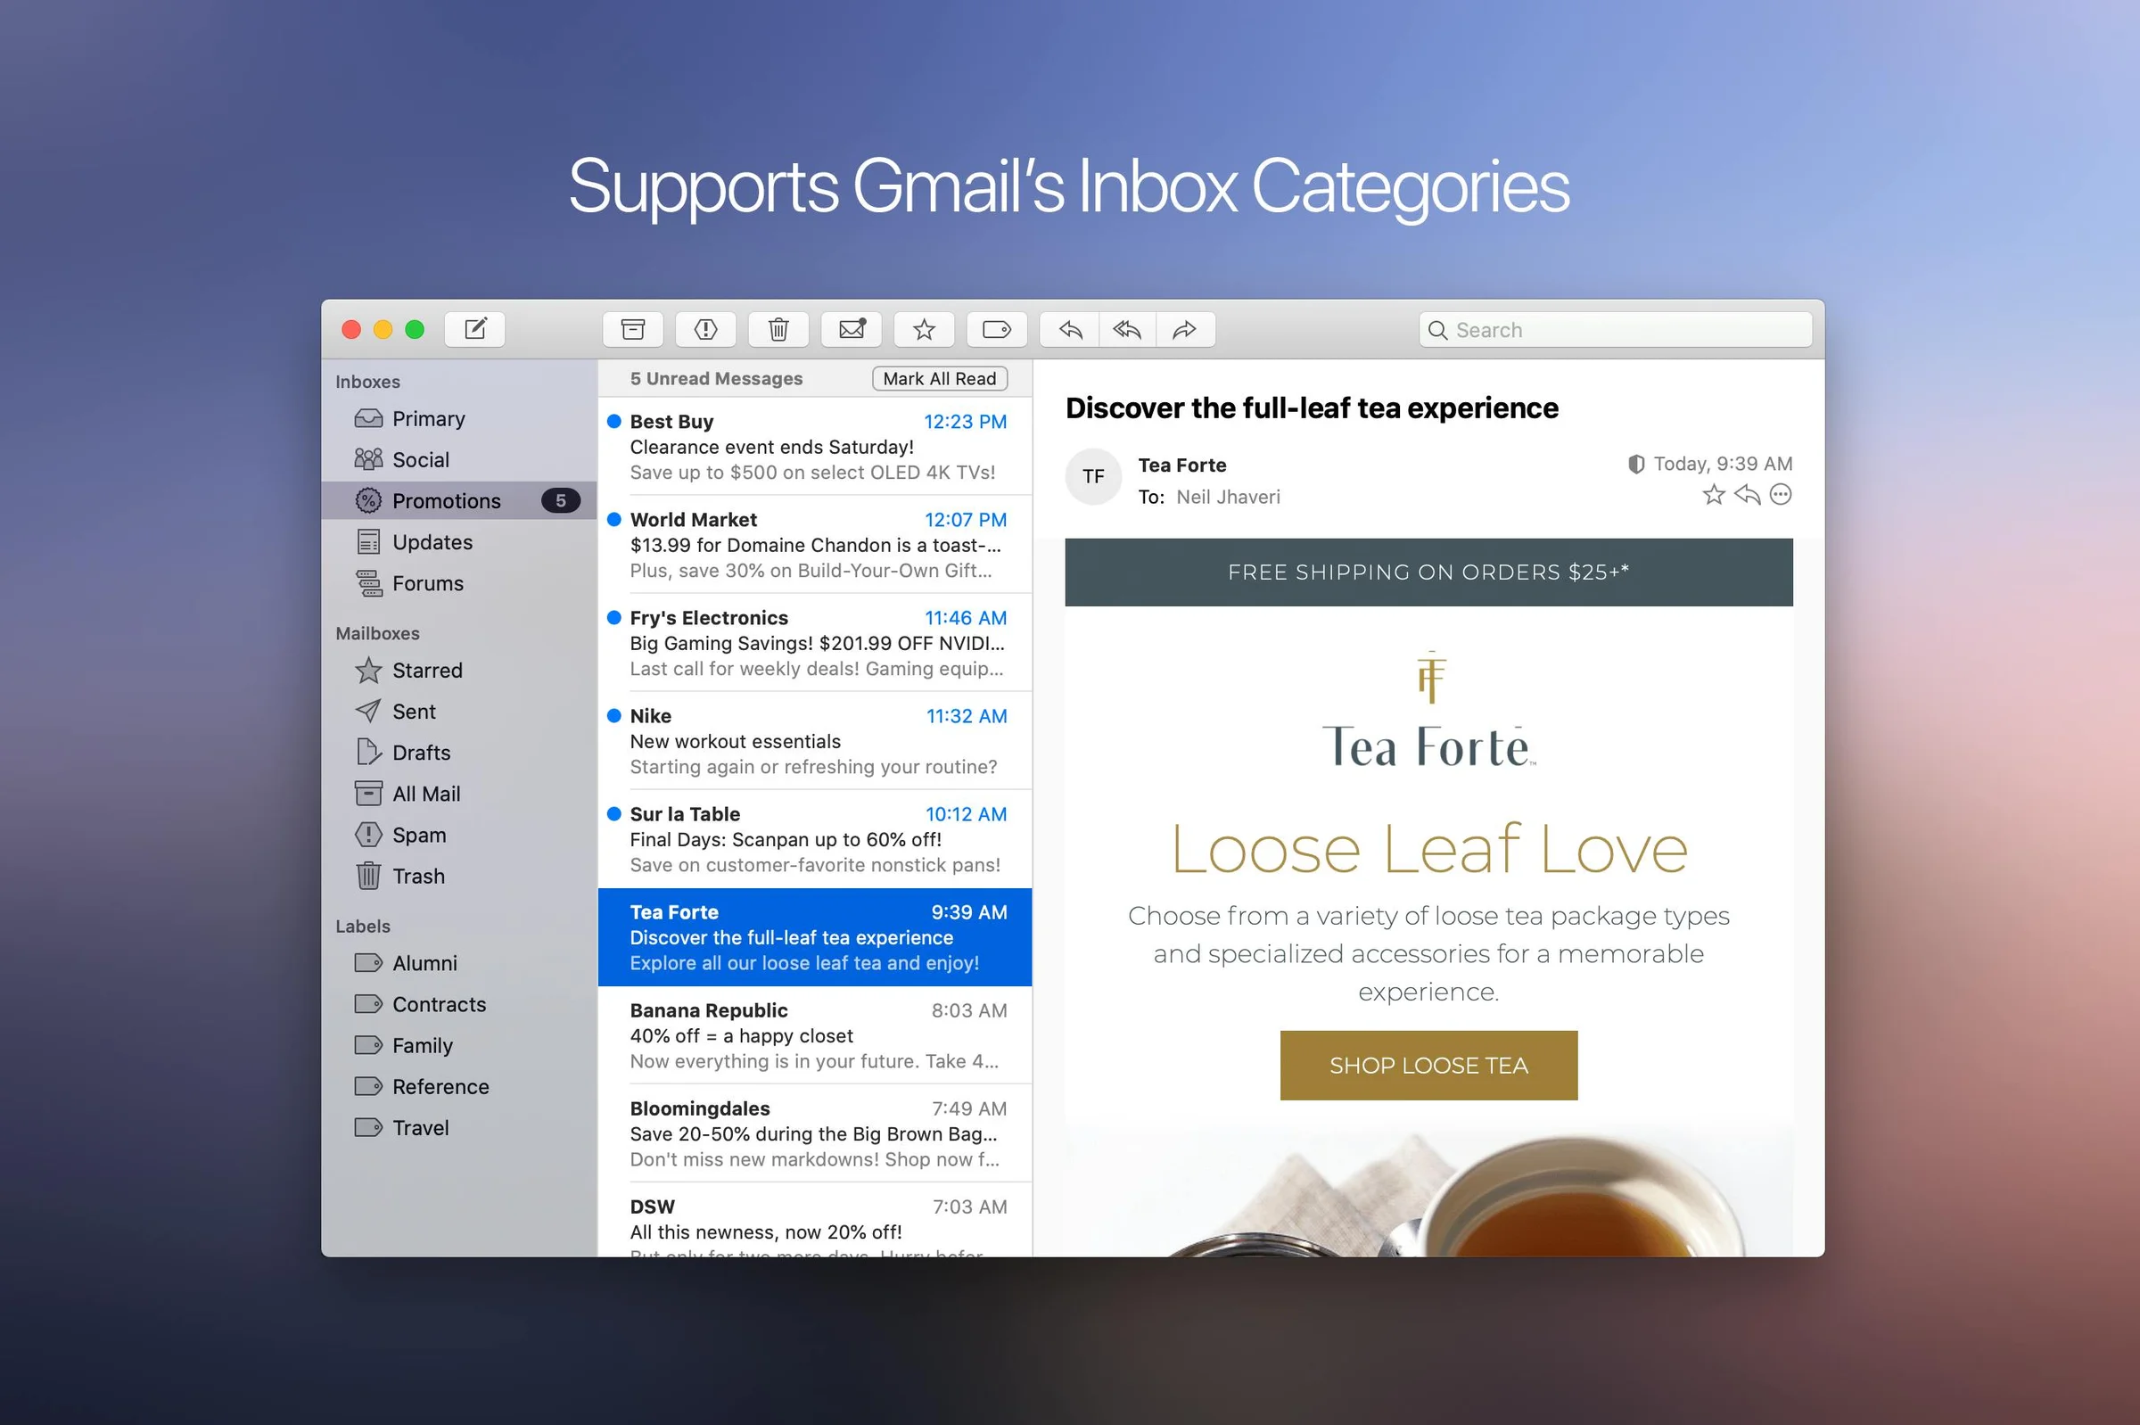
Task: Open the Drafts mailbox
Action: point(459,753)
